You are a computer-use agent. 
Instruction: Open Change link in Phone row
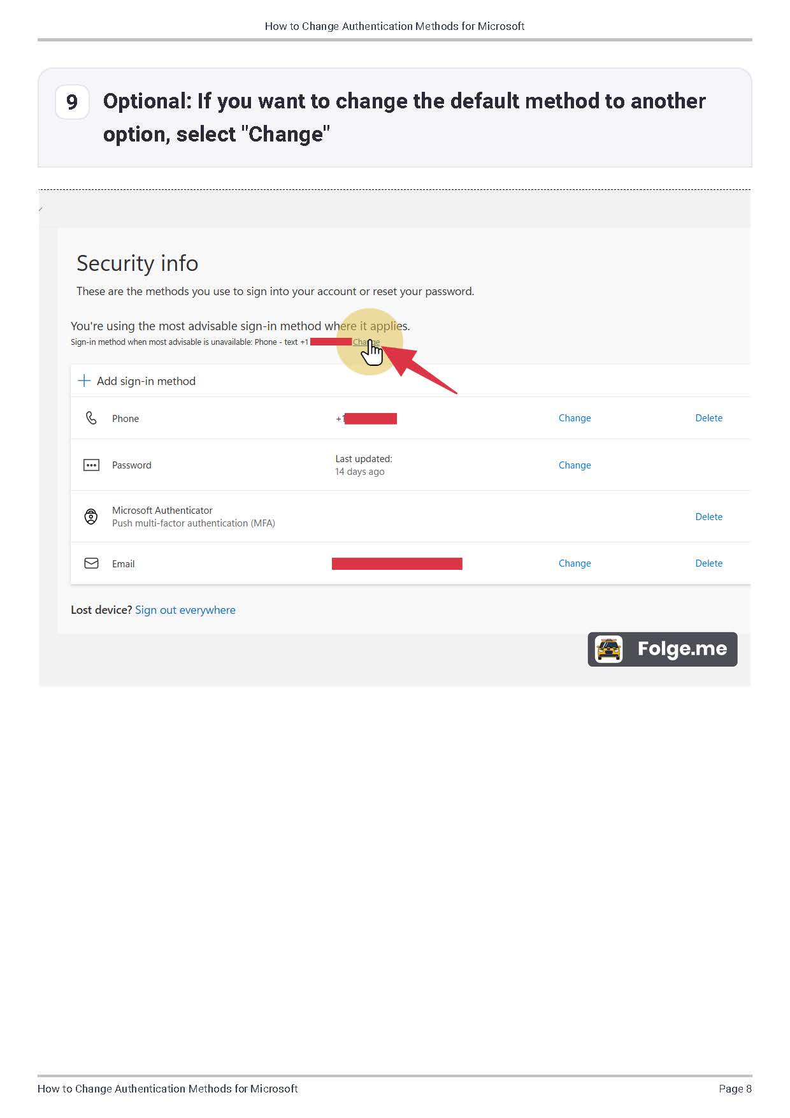pos(574,418)
